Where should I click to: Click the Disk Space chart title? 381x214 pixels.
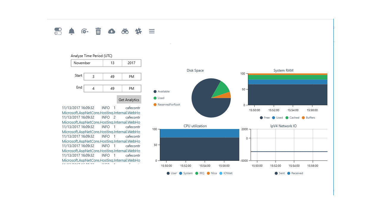(195, 70)
